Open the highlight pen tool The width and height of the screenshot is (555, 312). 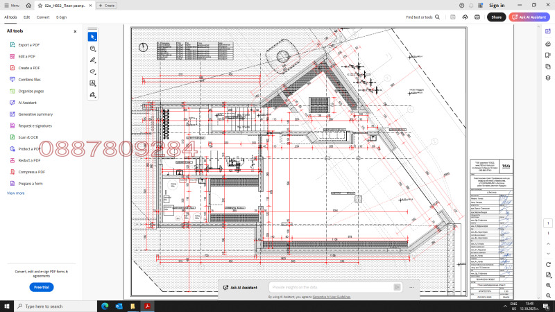[x=93, y=60]
